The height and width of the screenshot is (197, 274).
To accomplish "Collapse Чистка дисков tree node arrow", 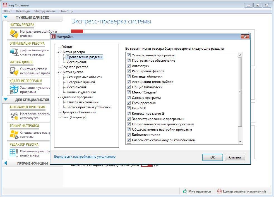I will point(59,72).
